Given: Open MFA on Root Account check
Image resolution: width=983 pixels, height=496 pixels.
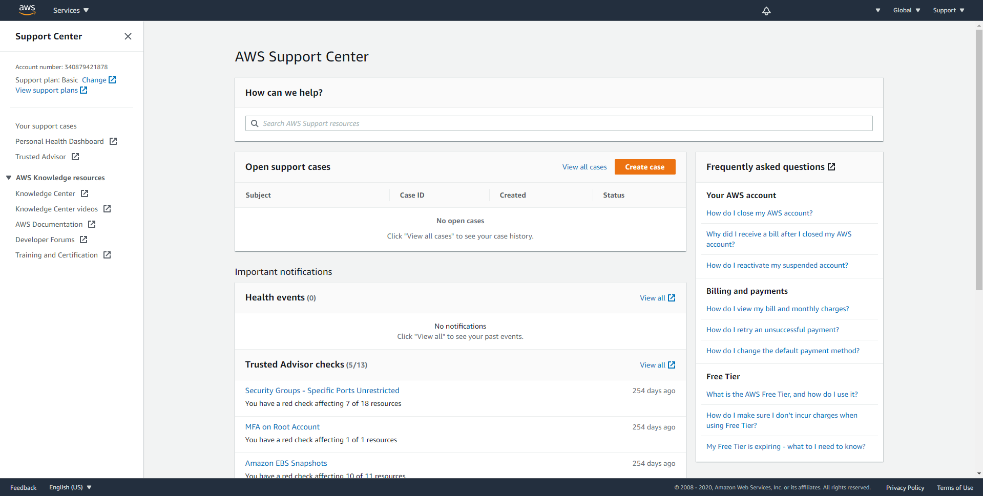Looking at the screenshot, I should tap(282, 427).
